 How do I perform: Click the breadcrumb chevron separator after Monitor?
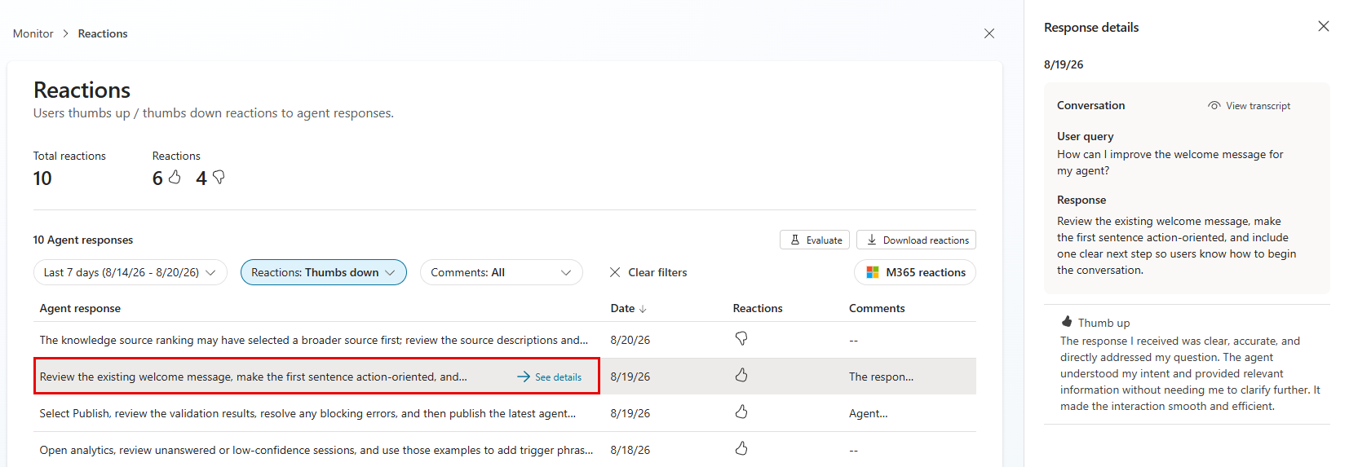tap(66, 33)
